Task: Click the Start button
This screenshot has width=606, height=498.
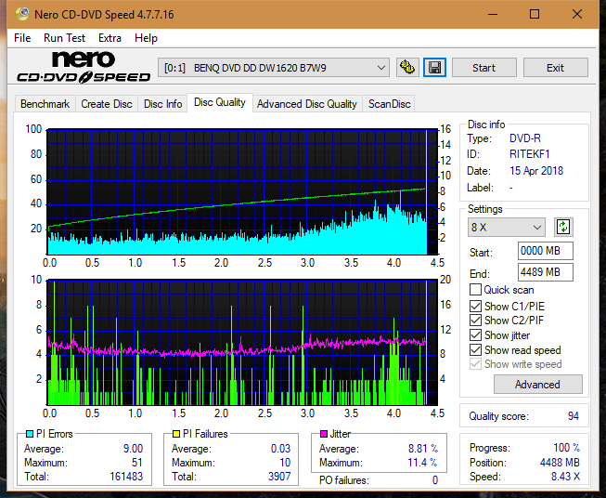Action: [x=484, y=68]
